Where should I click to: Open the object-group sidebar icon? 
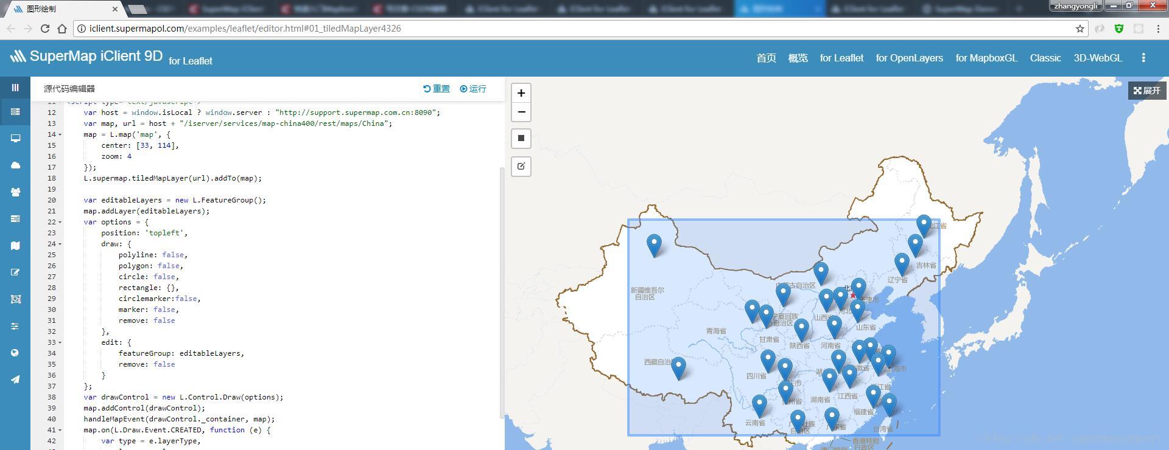coord(15,299)
